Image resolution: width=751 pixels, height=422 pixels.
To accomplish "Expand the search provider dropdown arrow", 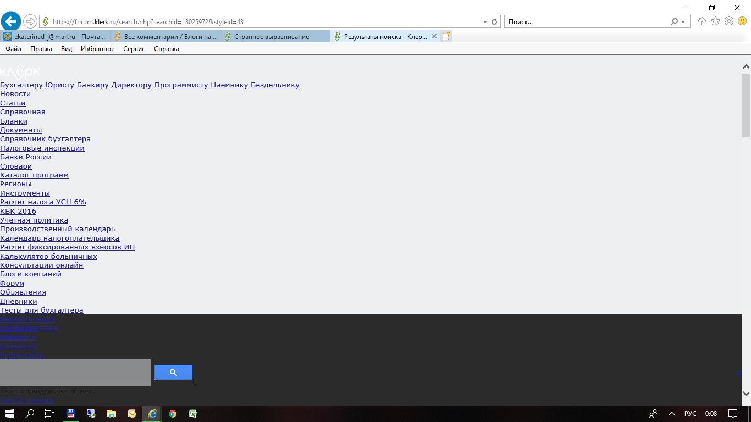I will click(x=683, y=22).
